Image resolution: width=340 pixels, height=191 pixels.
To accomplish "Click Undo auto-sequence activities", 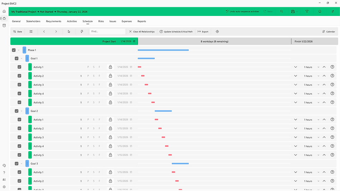I will coord(242,11).
